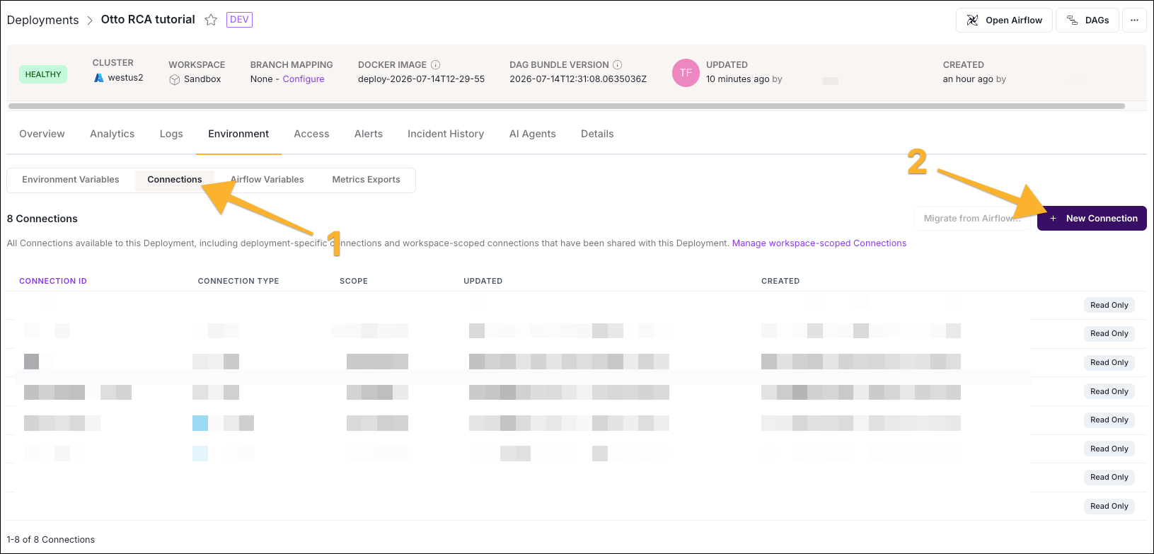The height and width of the screenshot is (554, 1154).
Task: Open the more options ellipsis menu
Action: [1134, 21]
